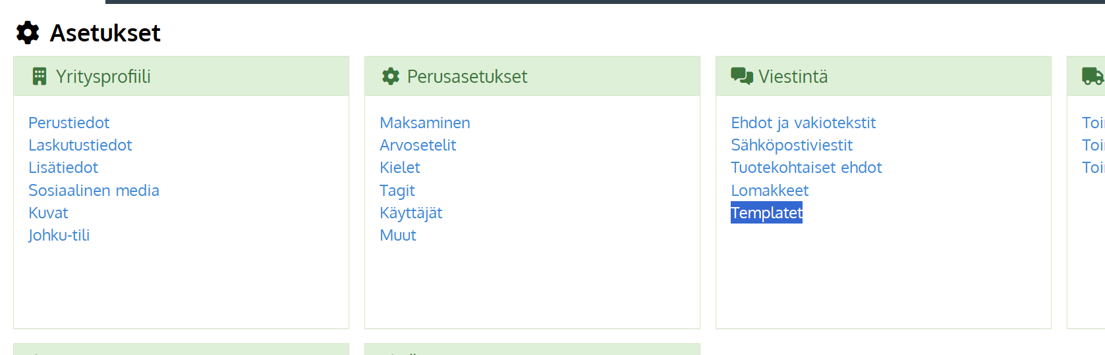Click the Yritysprofiili building icon

40,76
